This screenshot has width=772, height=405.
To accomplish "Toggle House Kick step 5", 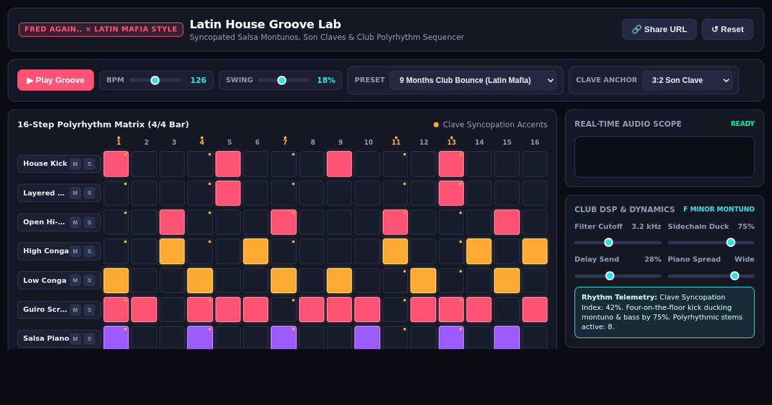I will pyautogui.click(x=228, y=164).
